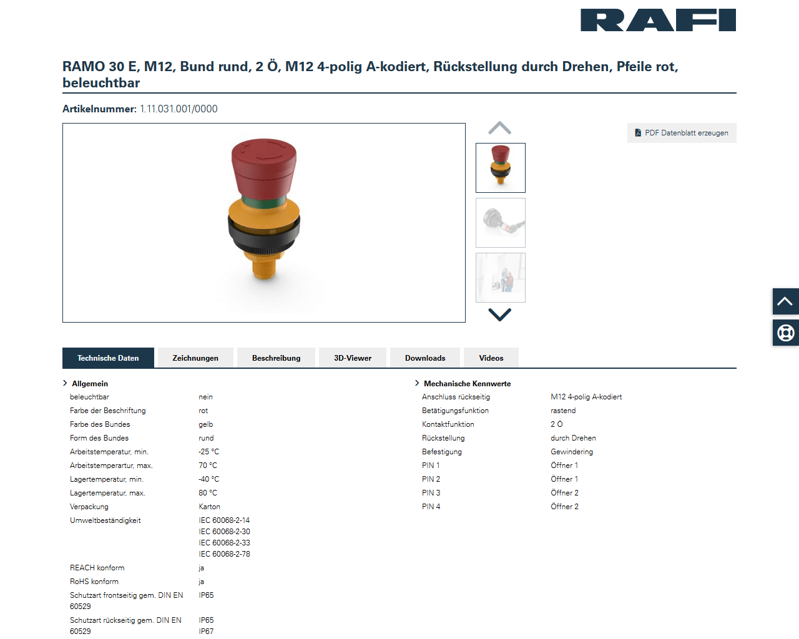799x639 pixels.
Task: Click 'IEC 60068-2-33' entry
Action: [x=224, y=543]
